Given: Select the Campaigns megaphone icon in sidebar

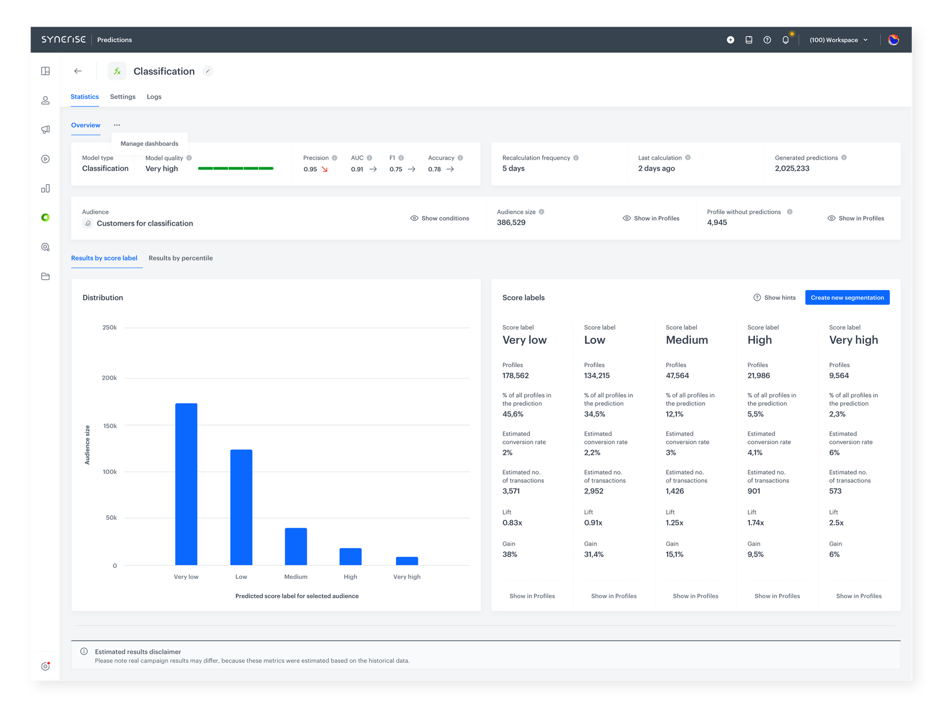Looking at the screenshot, I should click(x=45, y=129).
